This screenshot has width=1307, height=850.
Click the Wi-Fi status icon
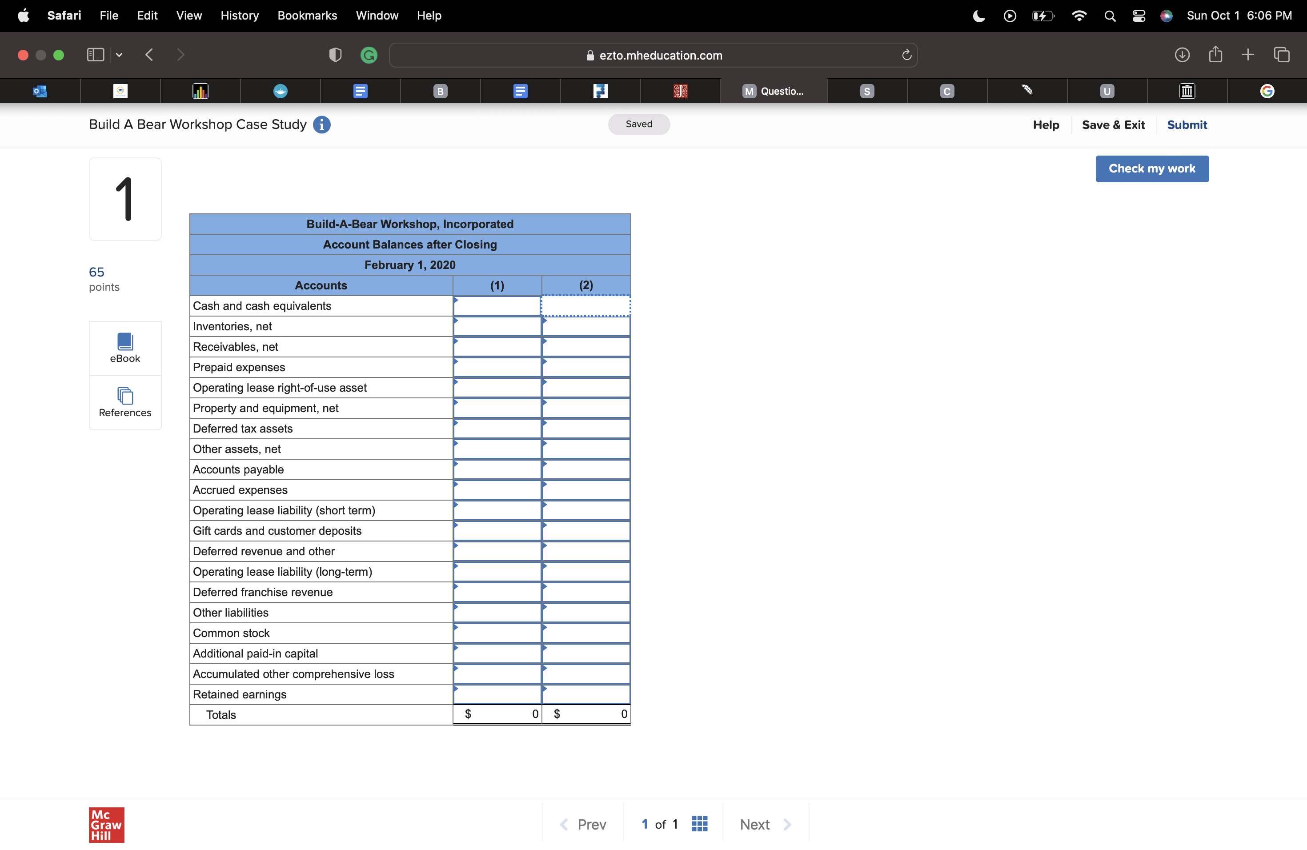click(x=1079, y=16)
